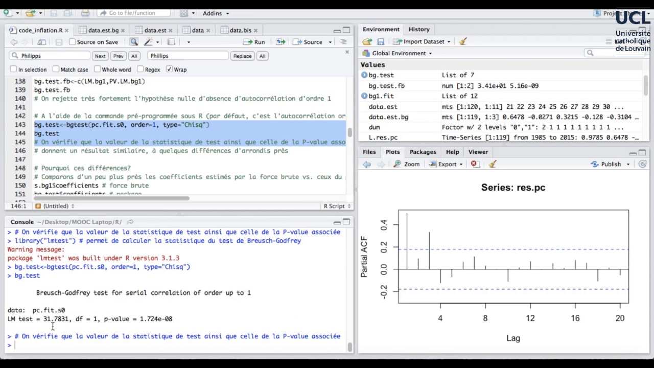
Task: Click the Re-run previous code region icon
Action: pos(281,42)
